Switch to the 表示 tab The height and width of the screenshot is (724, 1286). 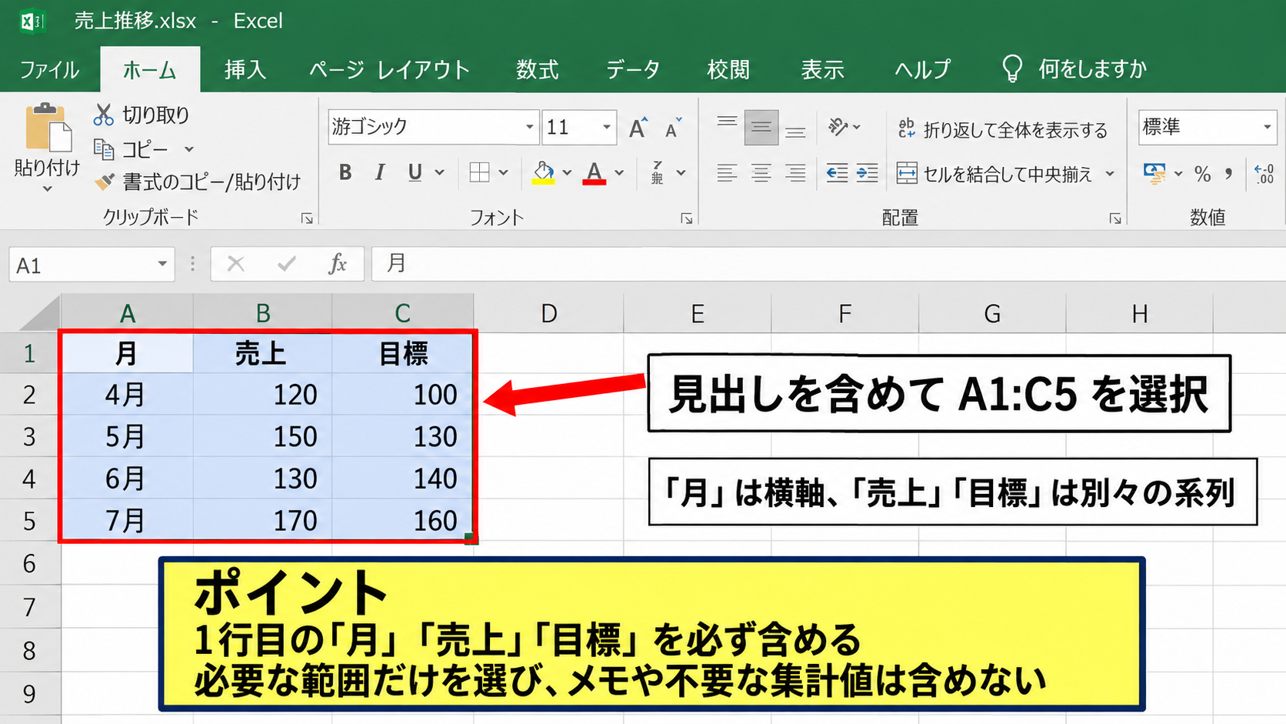(x=823, y=69)
